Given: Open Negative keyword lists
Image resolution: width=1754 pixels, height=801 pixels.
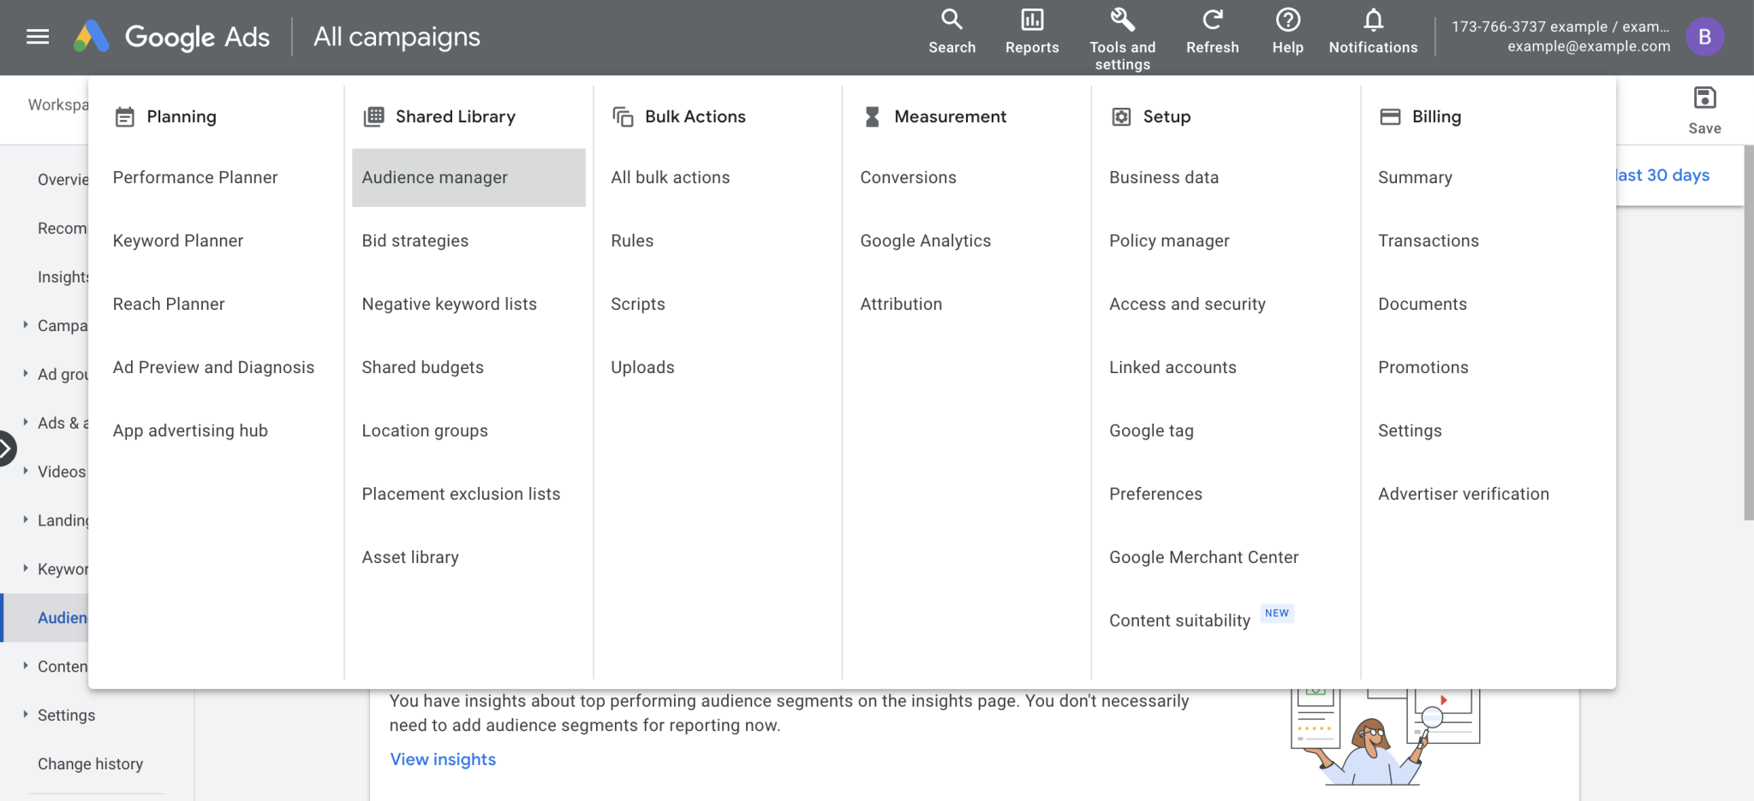Looking at the screenshot, I should [x=450, y=304].
